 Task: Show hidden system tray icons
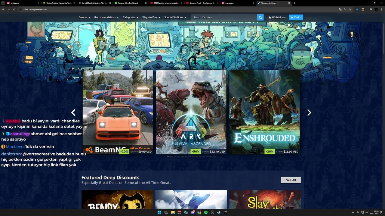[x=353, y=212]
